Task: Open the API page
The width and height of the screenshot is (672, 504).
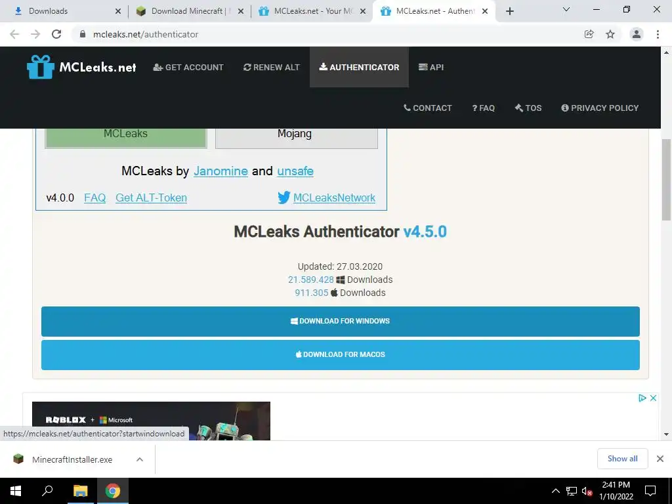Action: (x=431, y=68)
